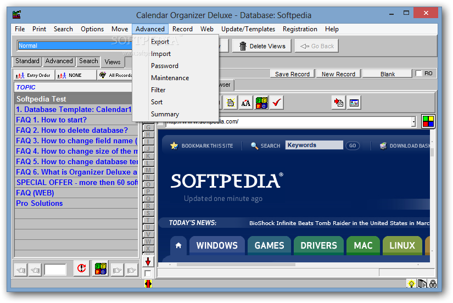Click the LINUX category tab on Softpedia
This screenshot has height=303, width=453.
402,245
